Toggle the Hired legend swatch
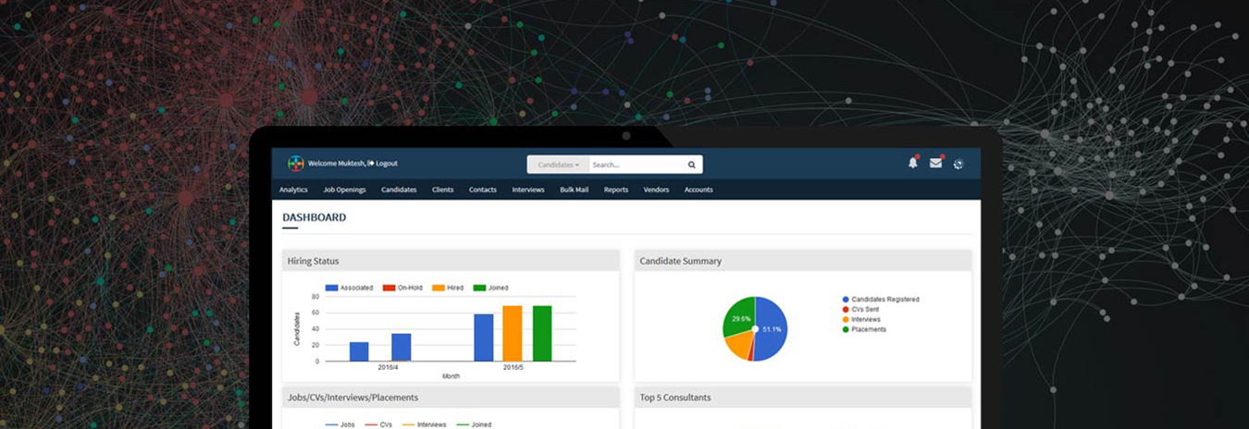This screenshot has height=429, width=1249. [x=439, y=288]
